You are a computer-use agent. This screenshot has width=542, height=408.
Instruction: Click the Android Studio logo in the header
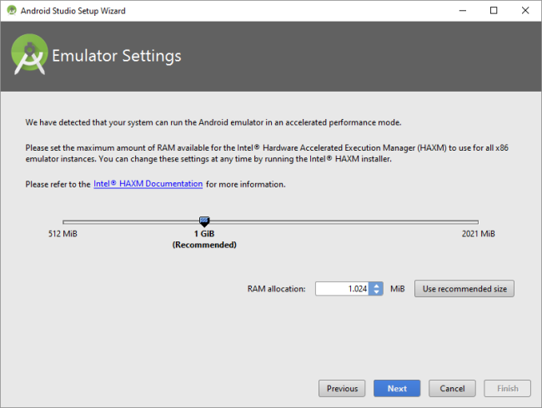pyautogui.click(x=29, y=56)
